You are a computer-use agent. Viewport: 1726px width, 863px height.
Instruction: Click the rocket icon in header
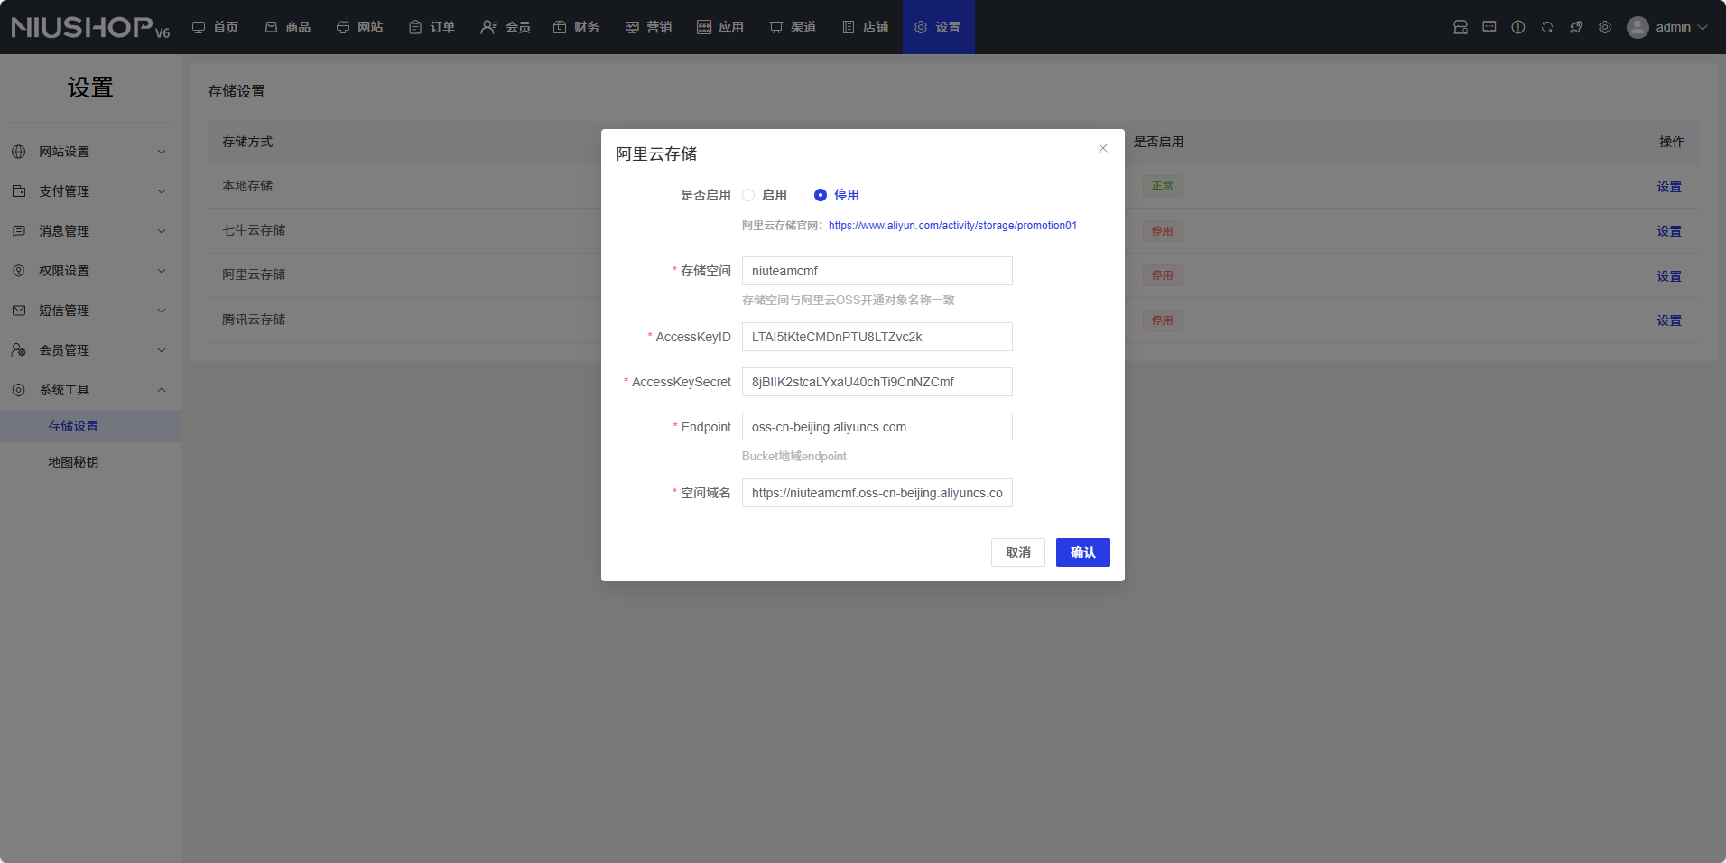click(1576, 27)
